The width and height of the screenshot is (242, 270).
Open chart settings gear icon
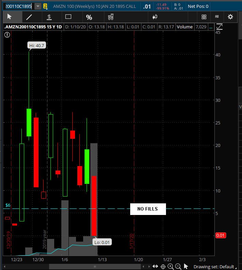point(230,17)
